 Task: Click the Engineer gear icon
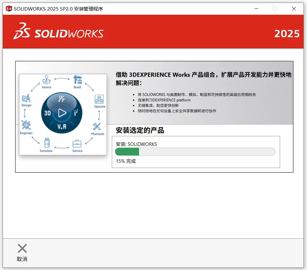coord(26,125)
